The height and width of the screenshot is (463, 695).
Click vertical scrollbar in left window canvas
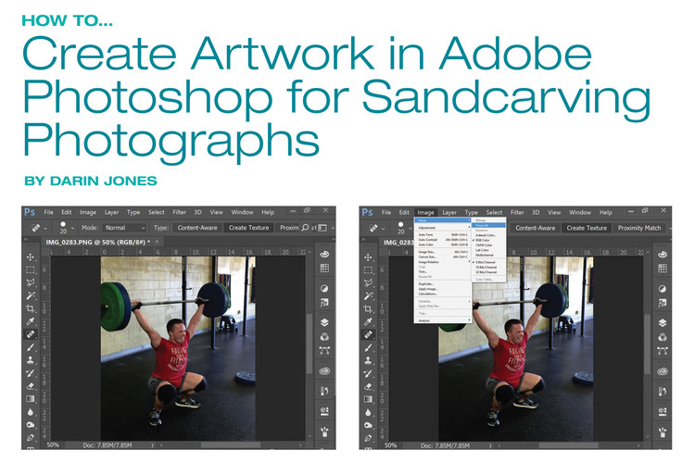point(310,344)
